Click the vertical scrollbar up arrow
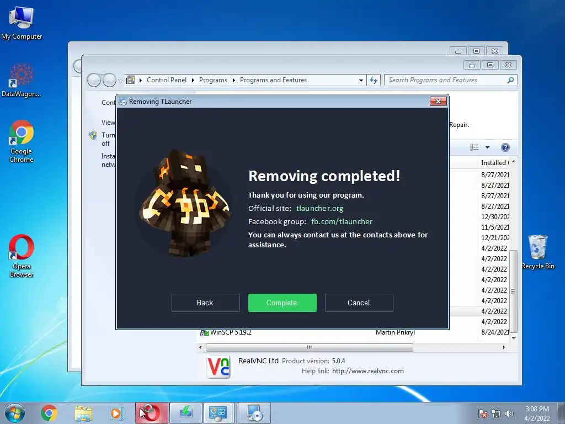 point(514,162)
